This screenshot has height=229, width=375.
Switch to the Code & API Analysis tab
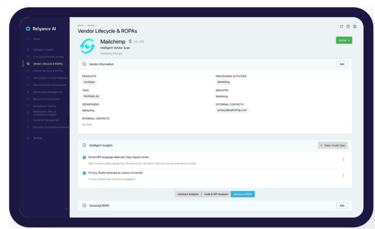(x=216, y=194)
